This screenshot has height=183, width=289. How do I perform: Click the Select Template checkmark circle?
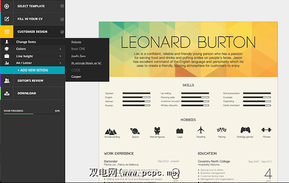(62, 6)
